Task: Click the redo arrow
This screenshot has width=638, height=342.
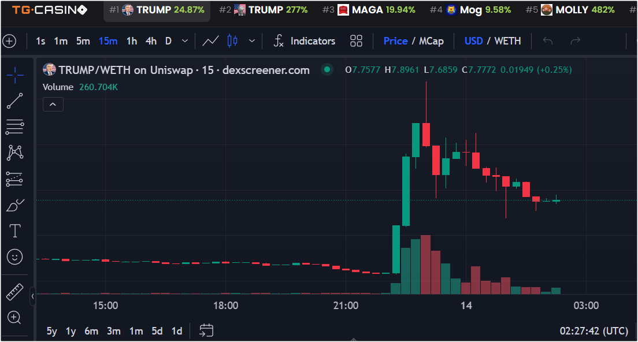Action: coord(576,41)
